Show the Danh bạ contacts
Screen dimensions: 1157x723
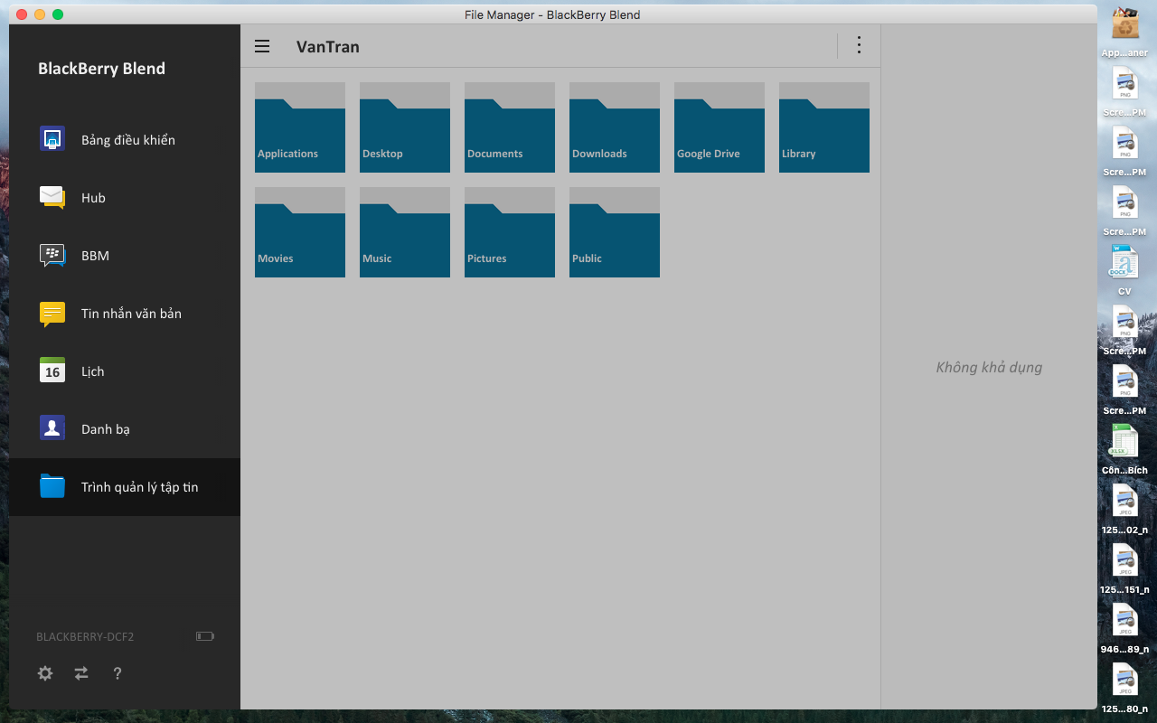[x=125, y=429]
